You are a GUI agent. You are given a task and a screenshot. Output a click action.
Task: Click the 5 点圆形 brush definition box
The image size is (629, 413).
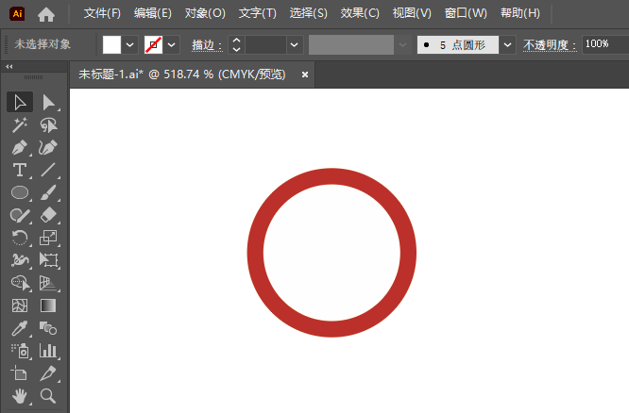pos(458,45)
